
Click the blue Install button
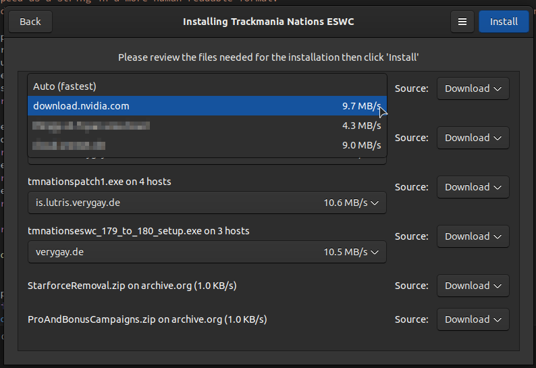504,22
